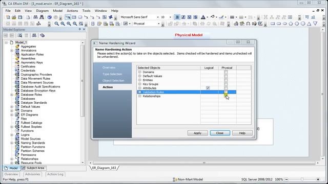
Task: Click the Open folder toolbar icon
Action: (14, 17)
